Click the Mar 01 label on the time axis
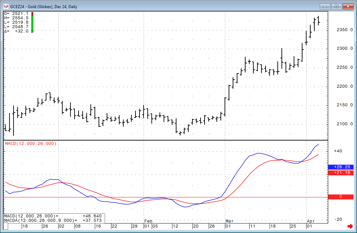Screen dimensions: 357x233 pos(228,226)
